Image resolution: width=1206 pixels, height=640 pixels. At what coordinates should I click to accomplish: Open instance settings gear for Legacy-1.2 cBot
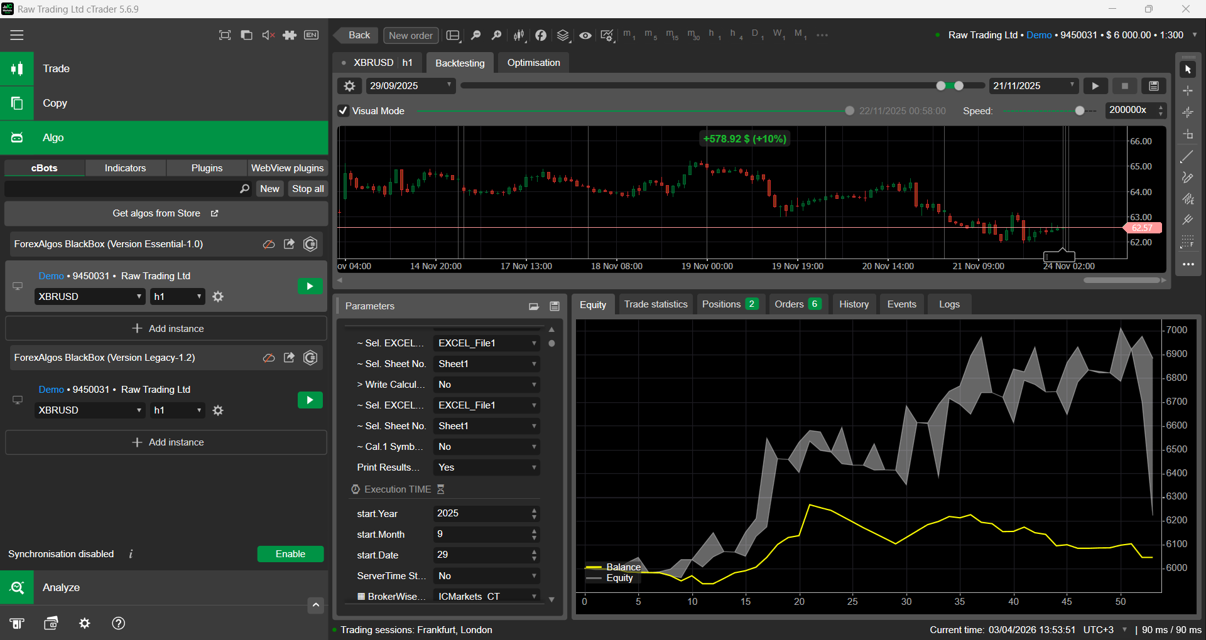pos(218,410)
